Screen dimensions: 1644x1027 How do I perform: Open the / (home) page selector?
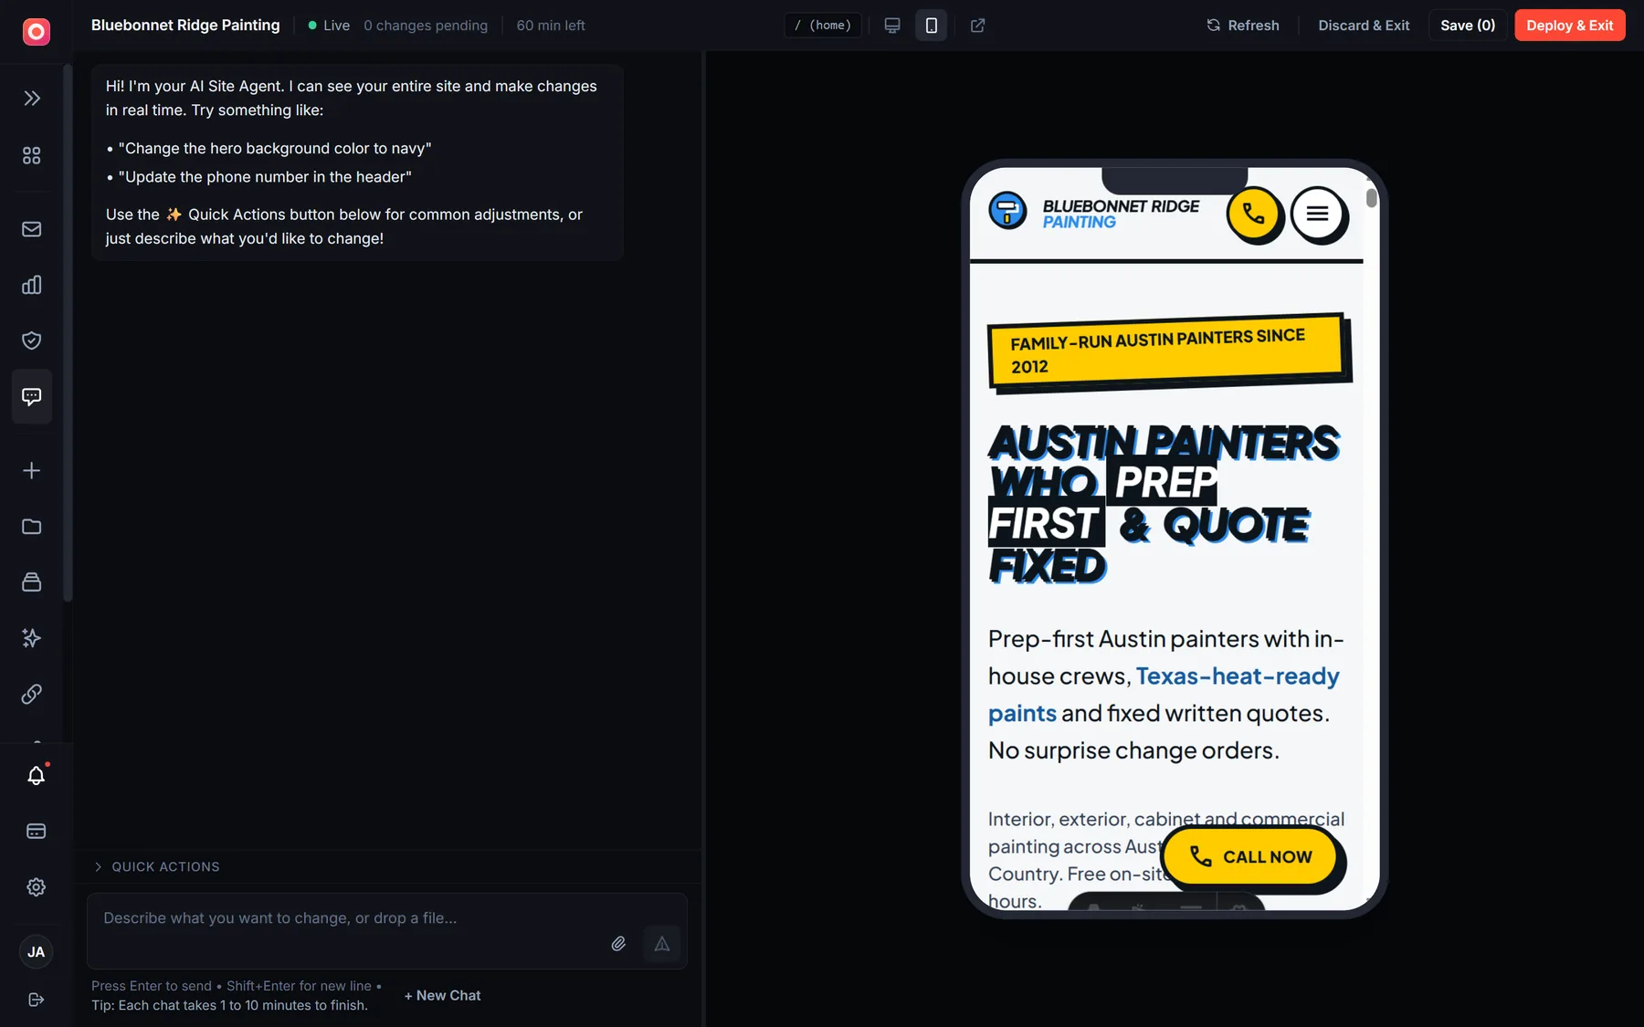click(x=823, y=26)
